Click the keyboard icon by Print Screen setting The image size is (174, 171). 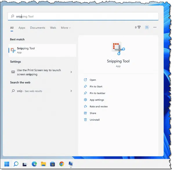(13, 72)
